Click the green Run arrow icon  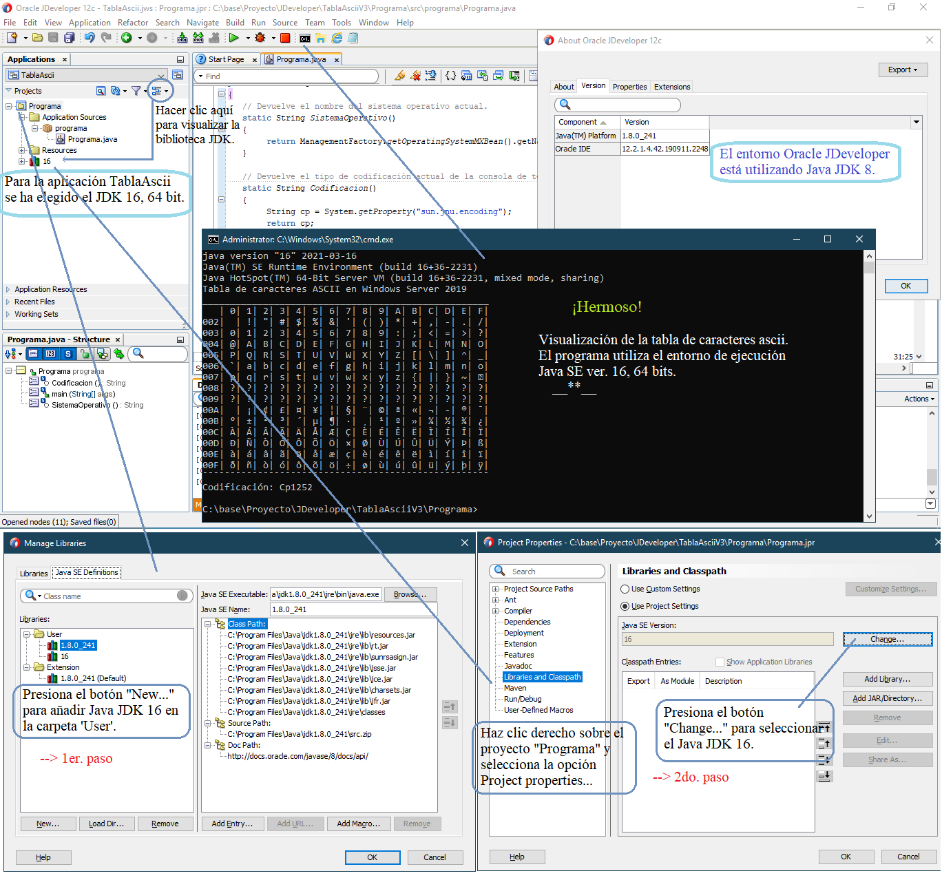(234, 38)
